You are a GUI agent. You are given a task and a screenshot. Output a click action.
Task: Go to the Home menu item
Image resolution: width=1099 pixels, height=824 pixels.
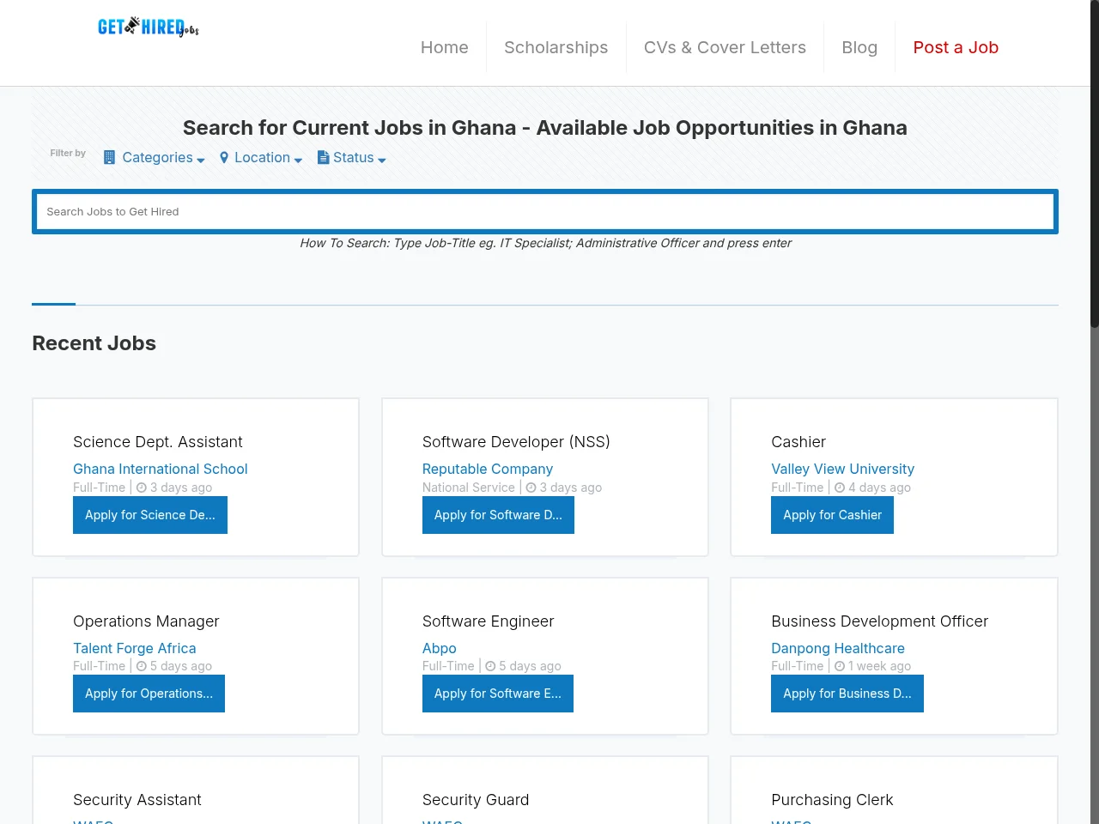point(445,47)
